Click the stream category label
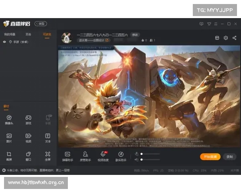The height and width of the screenshot is (193, 241). coord(91,40)
